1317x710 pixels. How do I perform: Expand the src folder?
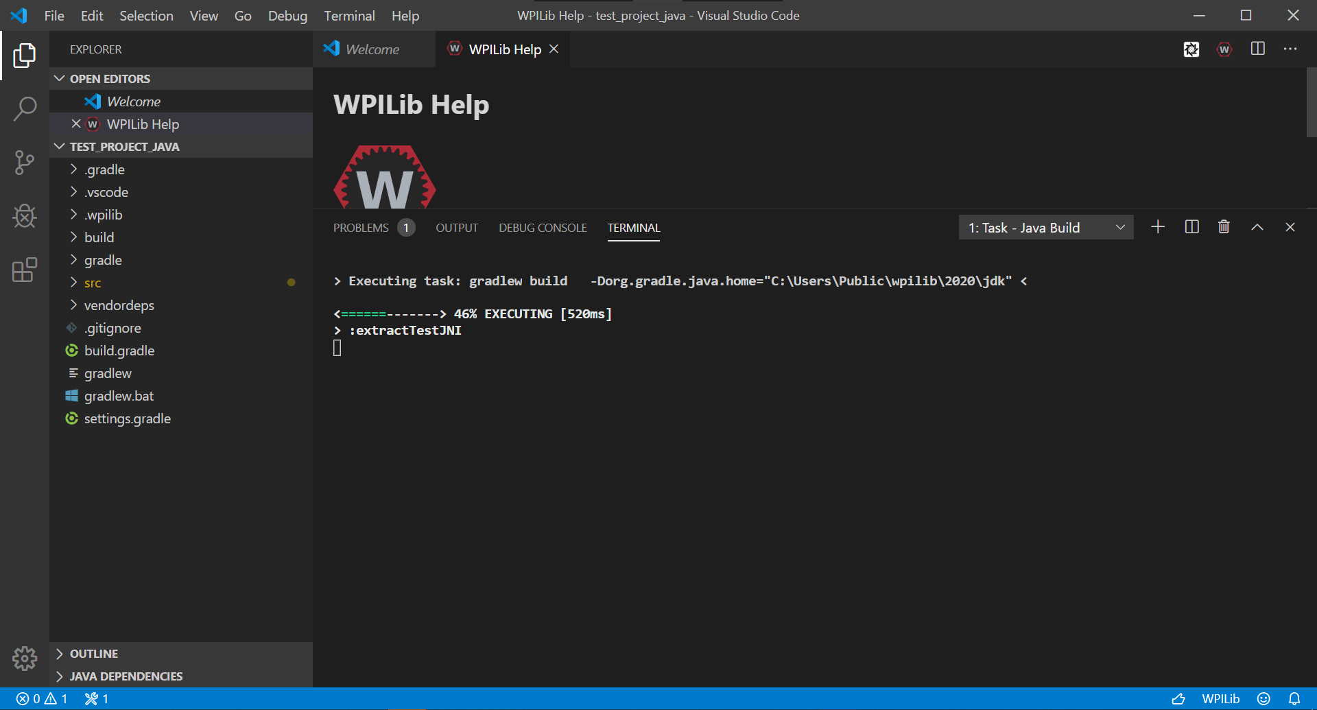[x=181, y=283]
